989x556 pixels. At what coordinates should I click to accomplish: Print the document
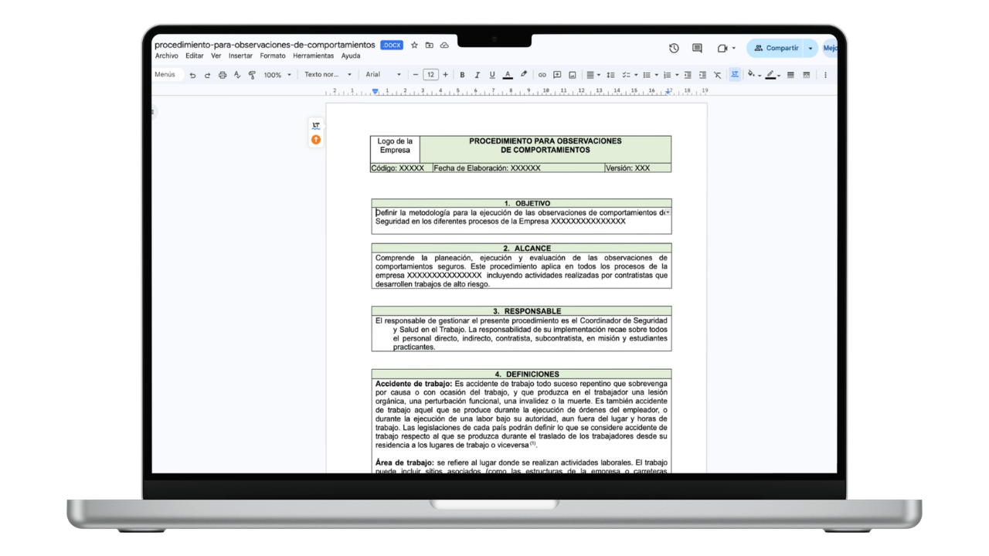tap(223, 75)
